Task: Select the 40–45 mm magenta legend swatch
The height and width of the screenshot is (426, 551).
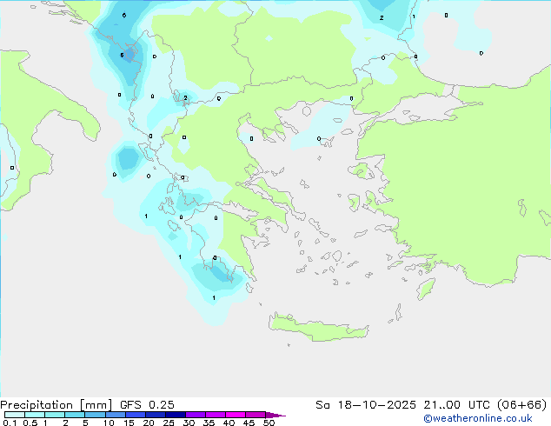Action: (236, 415)
